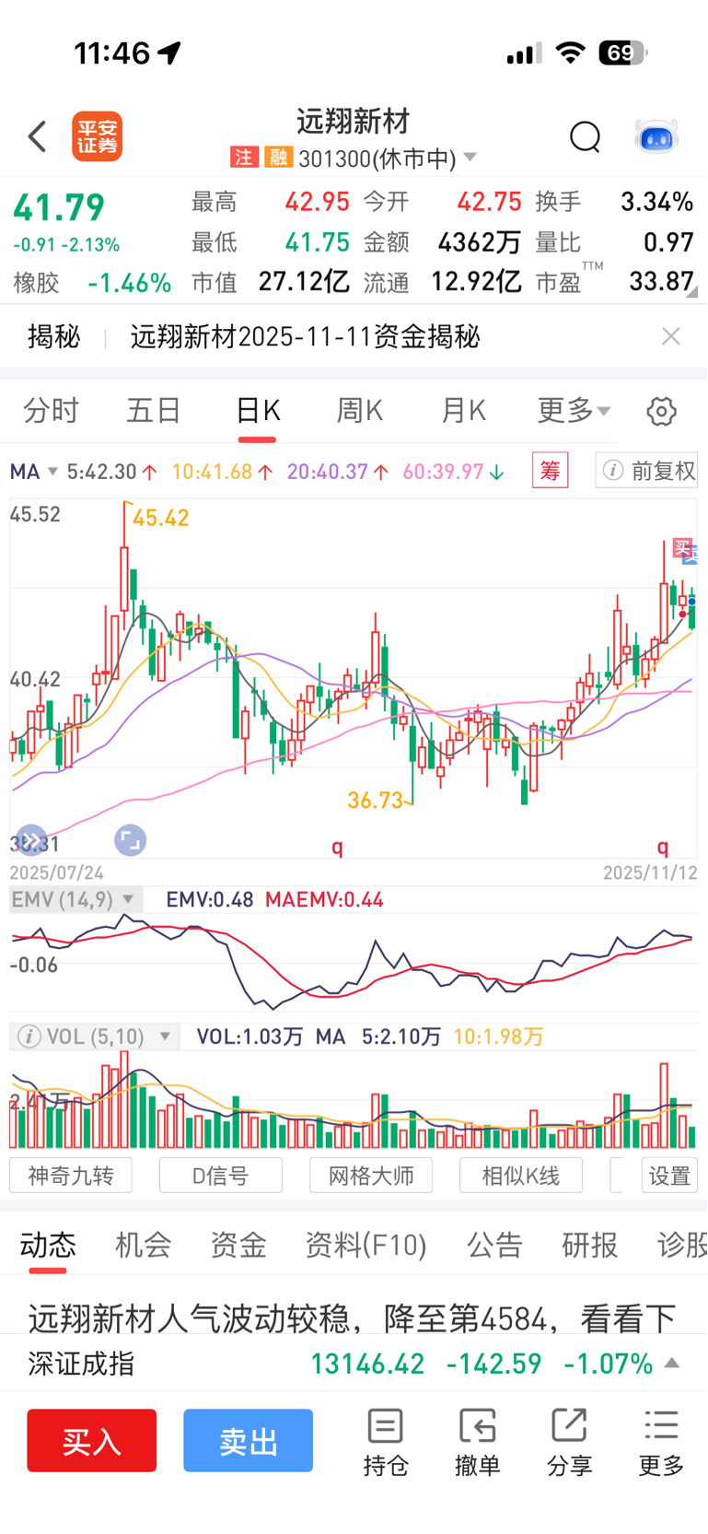
Task: Open the 公告 tab
Action: tap(494, 1246)
